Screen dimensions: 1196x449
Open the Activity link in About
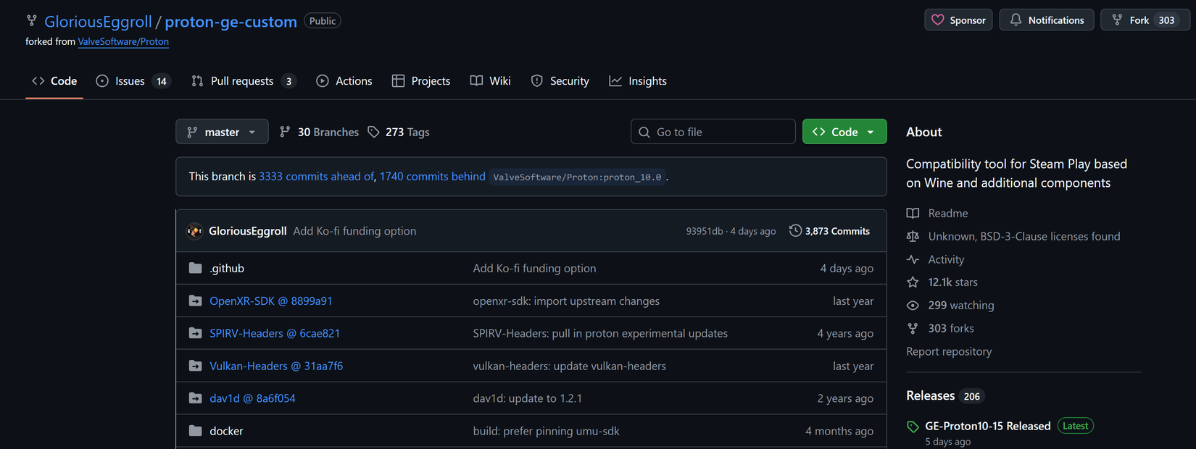point(946,259)
